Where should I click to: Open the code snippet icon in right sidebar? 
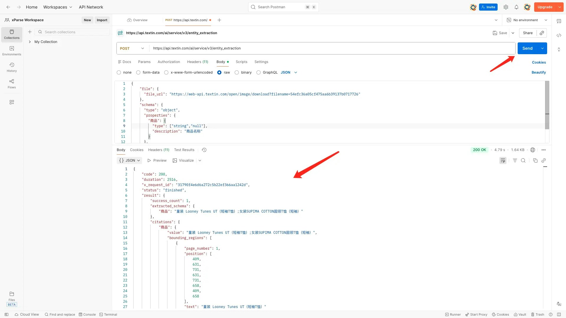coord(559,35)
